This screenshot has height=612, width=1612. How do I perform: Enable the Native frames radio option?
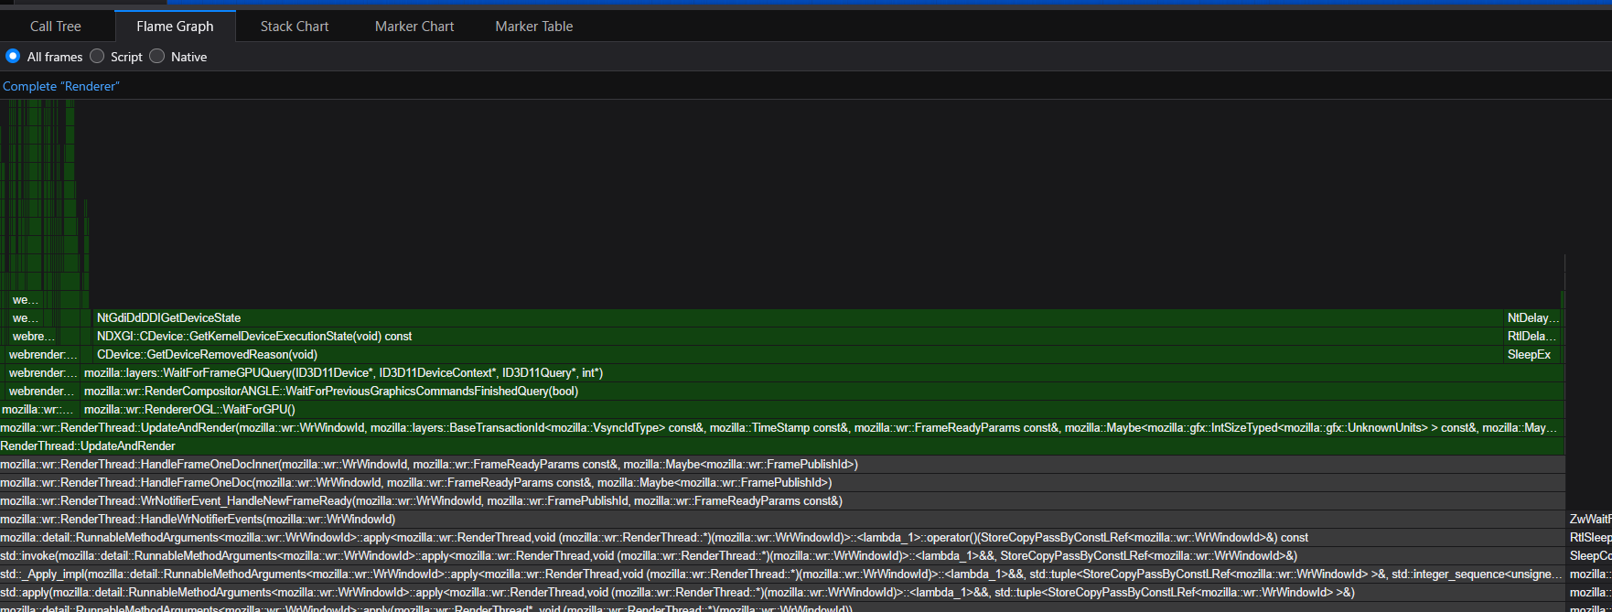[157, 57]
